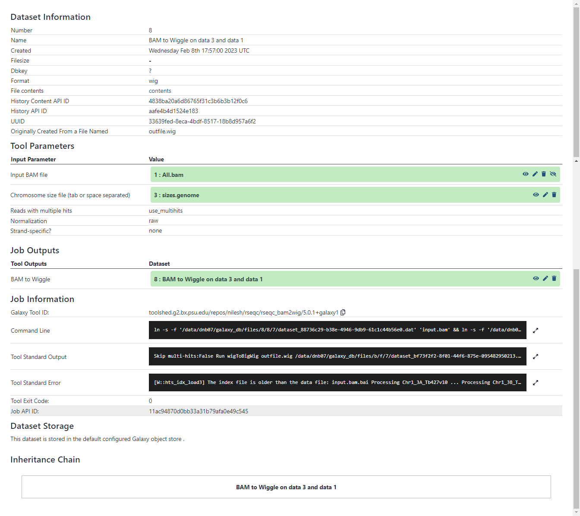Image resolution: width=580 pixels, height=516 pixels.
Task: Expand the Command Line to full view
Action: 535,330
